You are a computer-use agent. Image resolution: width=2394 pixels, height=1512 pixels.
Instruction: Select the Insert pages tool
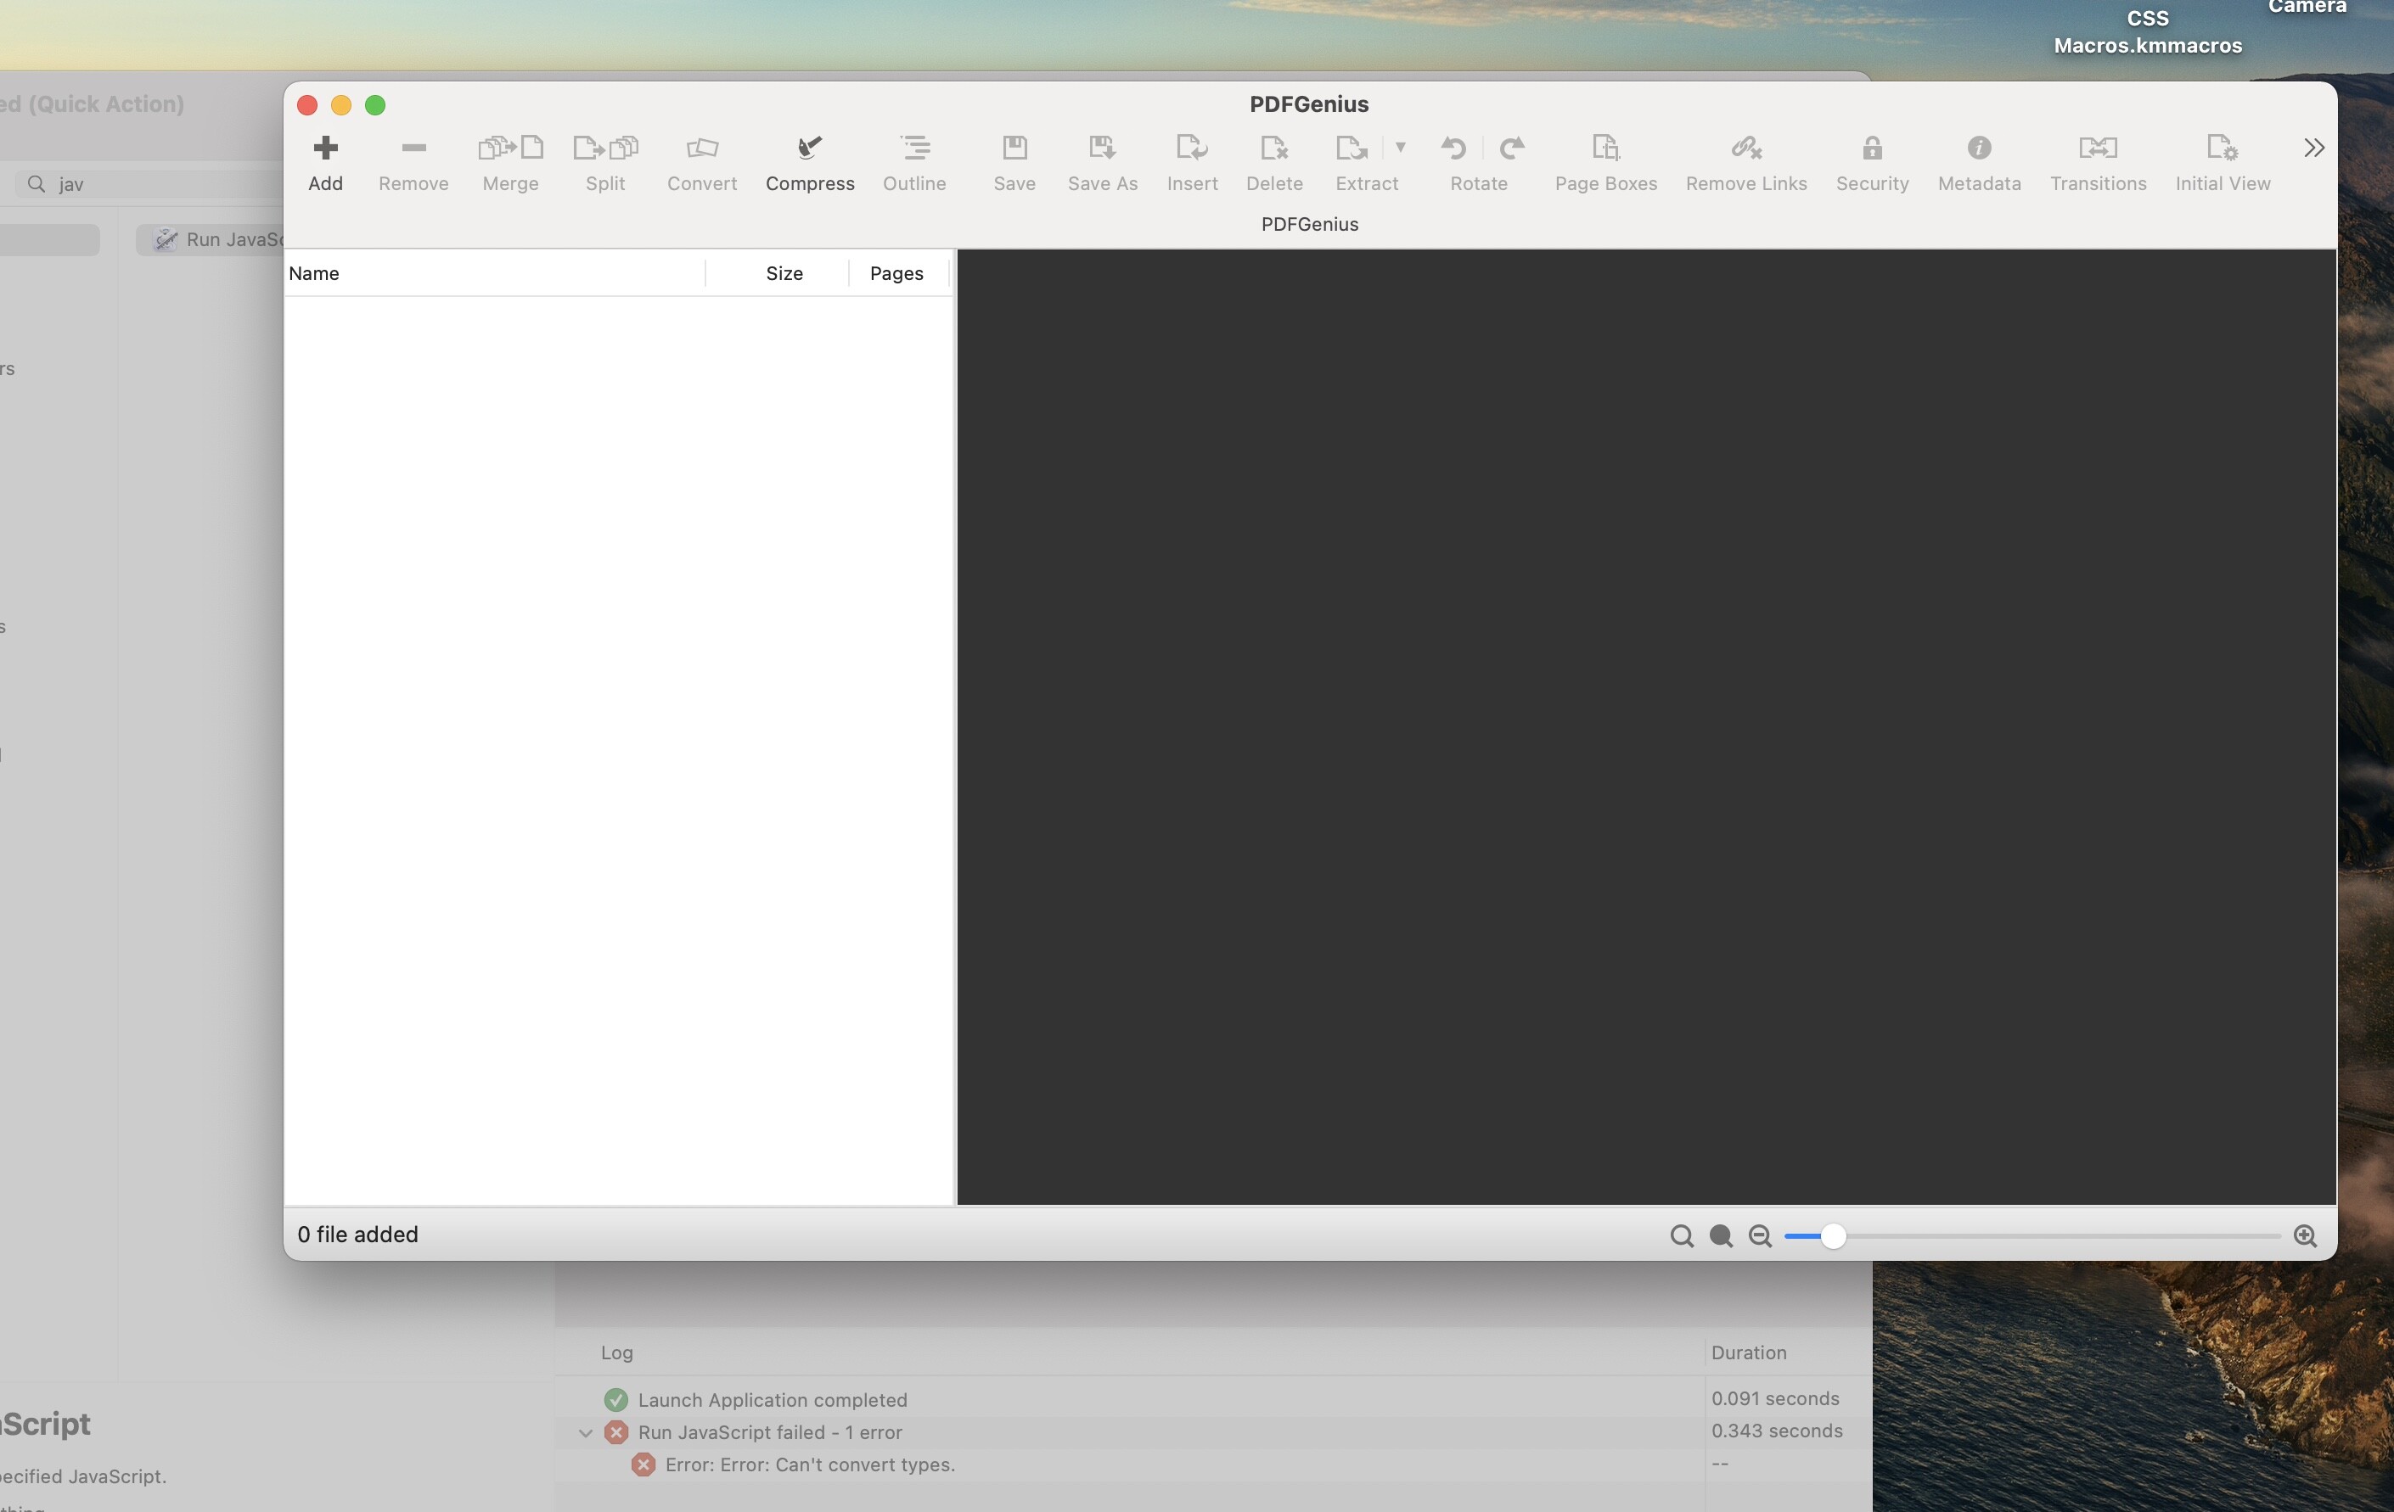[1192, 149]
